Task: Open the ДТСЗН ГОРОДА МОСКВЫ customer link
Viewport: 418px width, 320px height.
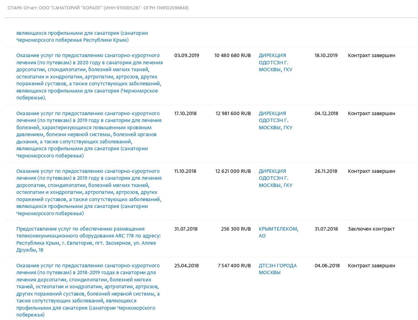Action: point(278,269)
